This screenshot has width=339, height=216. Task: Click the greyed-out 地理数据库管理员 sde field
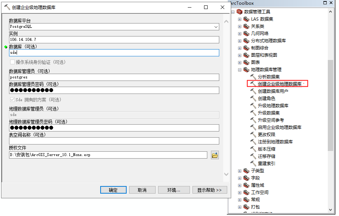(114, 115)
